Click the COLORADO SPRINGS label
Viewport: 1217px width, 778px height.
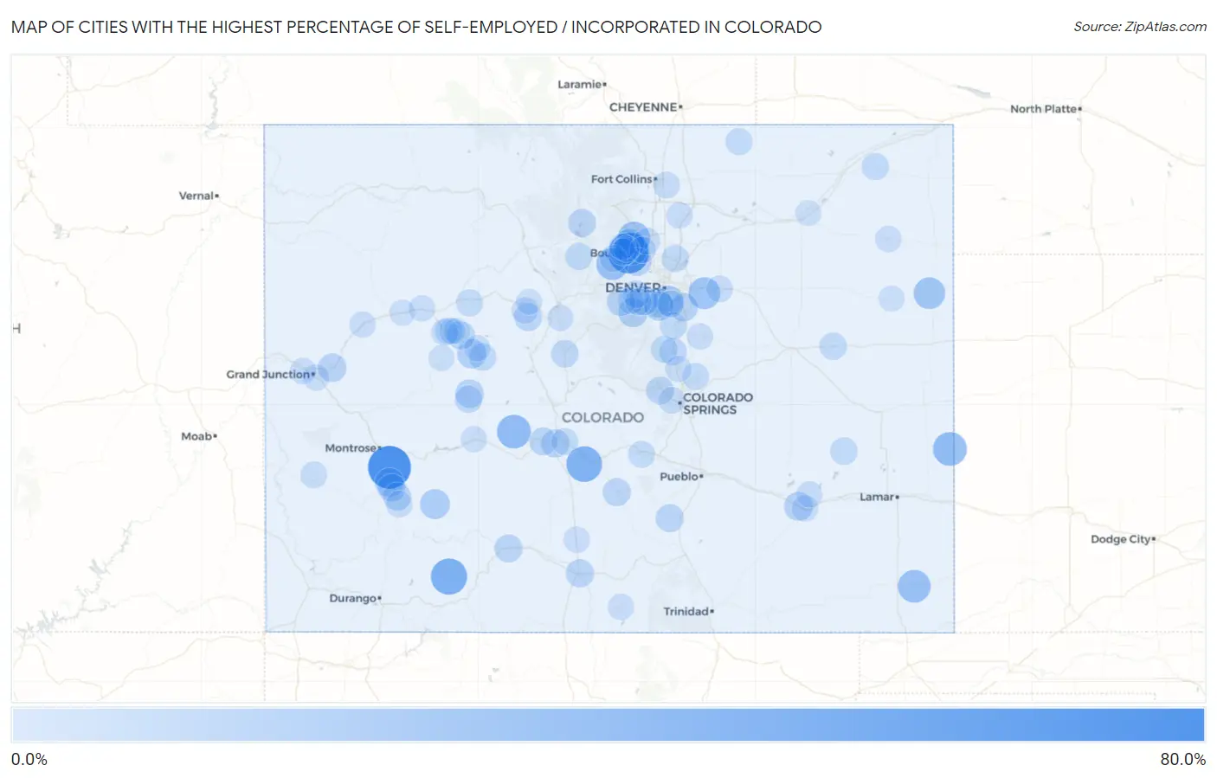(718, 403)
